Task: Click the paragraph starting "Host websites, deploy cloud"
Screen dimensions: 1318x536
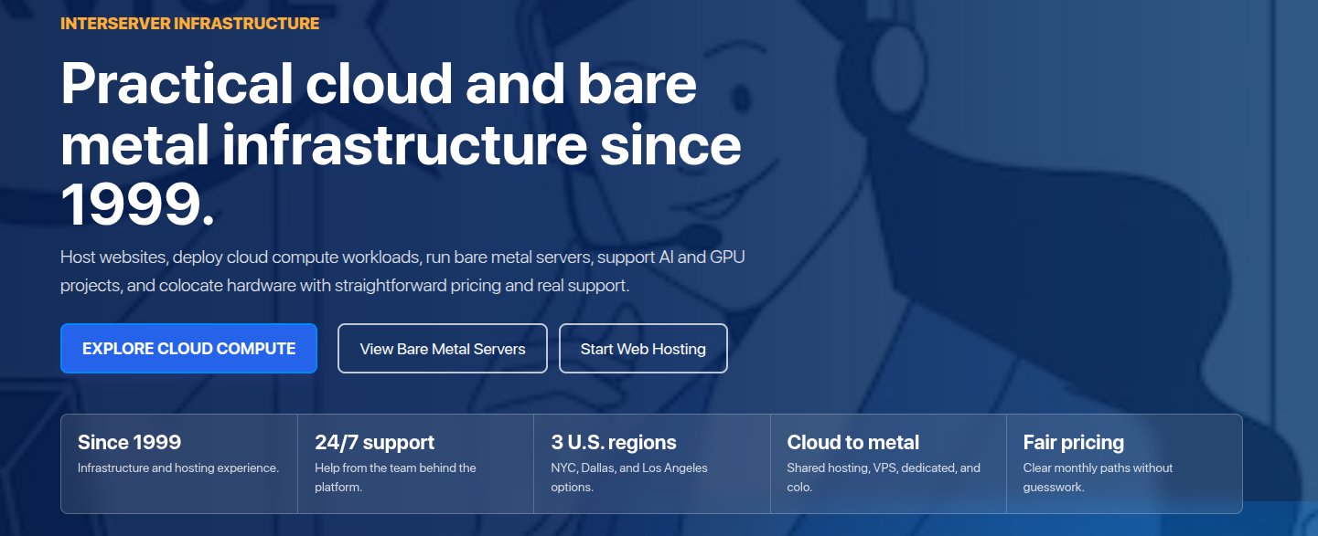Action: tap(402, 271)
